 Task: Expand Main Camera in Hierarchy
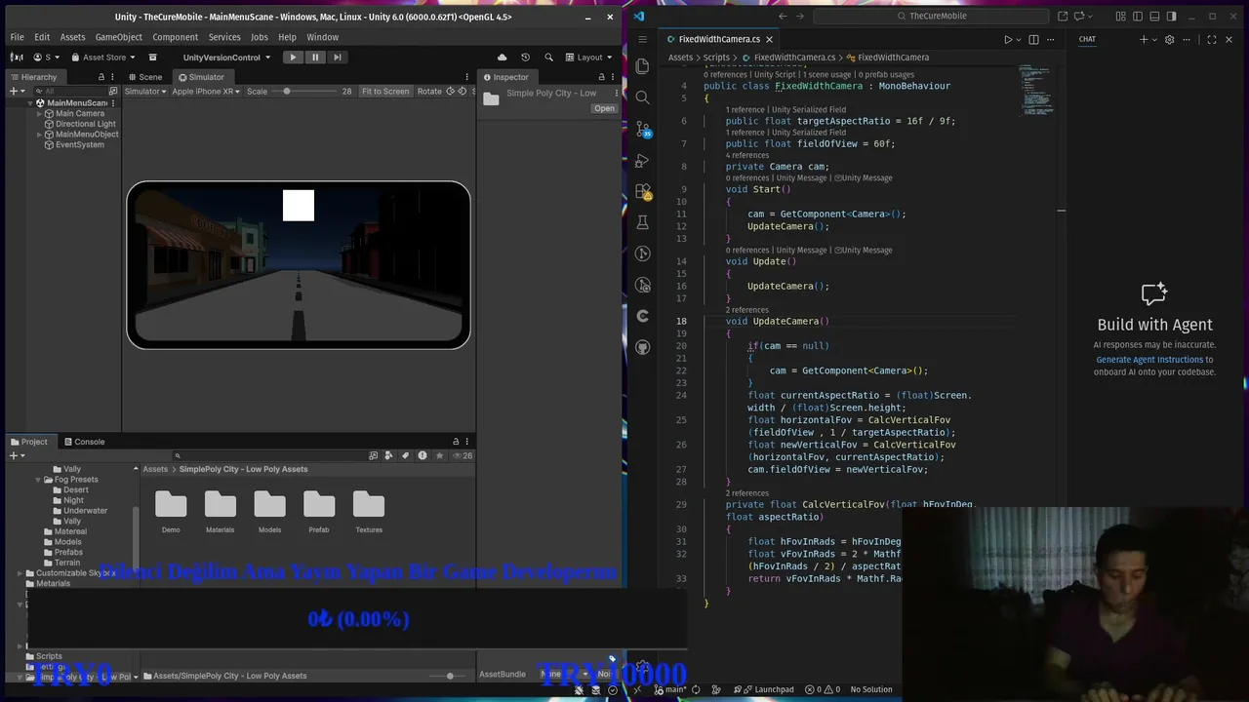39,113
